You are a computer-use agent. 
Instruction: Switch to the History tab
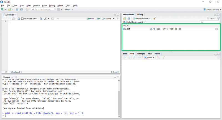(x=140, y=14)
